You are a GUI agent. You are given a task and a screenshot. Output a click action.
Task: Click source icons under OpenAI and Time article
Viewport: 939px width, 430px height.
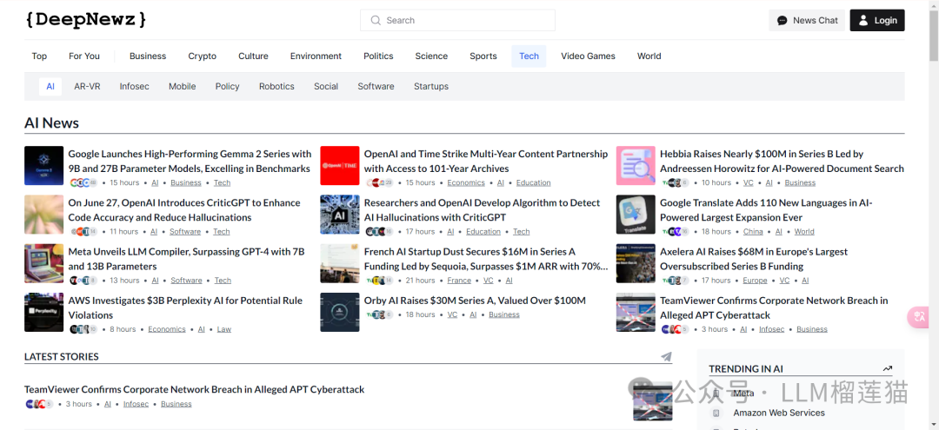coord(379,183)
